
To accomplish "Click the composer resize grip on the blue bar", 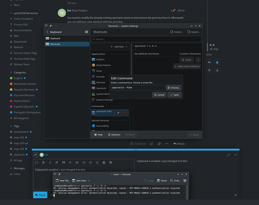I will click(x=136, y=150).
